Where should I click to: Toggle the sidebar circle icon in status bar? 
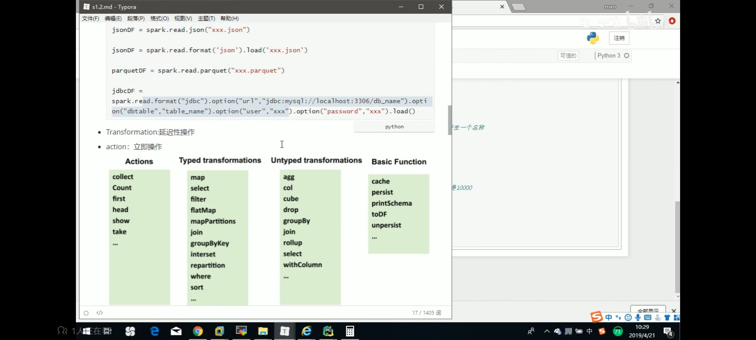pos(86,313)
